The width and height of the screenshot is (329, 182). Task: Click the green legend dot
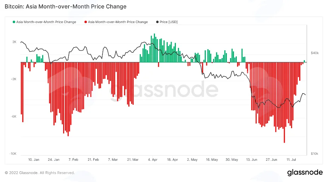pyautogui.click(x=14, y=22)
